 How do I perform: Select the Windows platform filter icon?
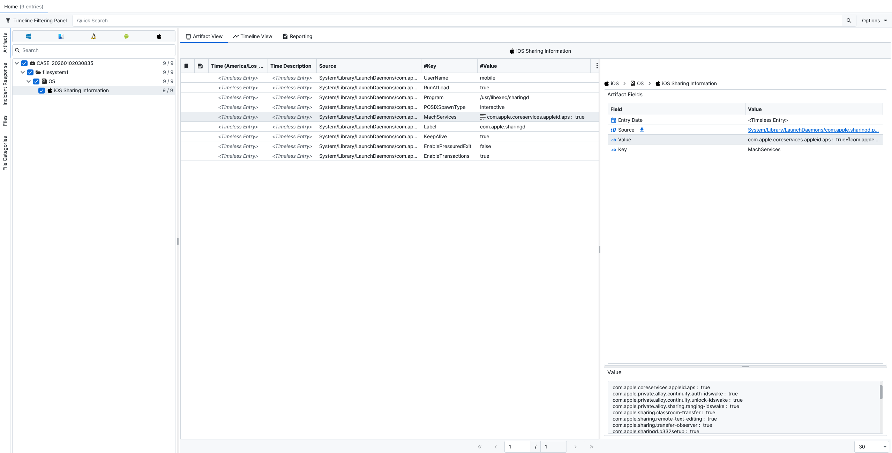point(29,36)
